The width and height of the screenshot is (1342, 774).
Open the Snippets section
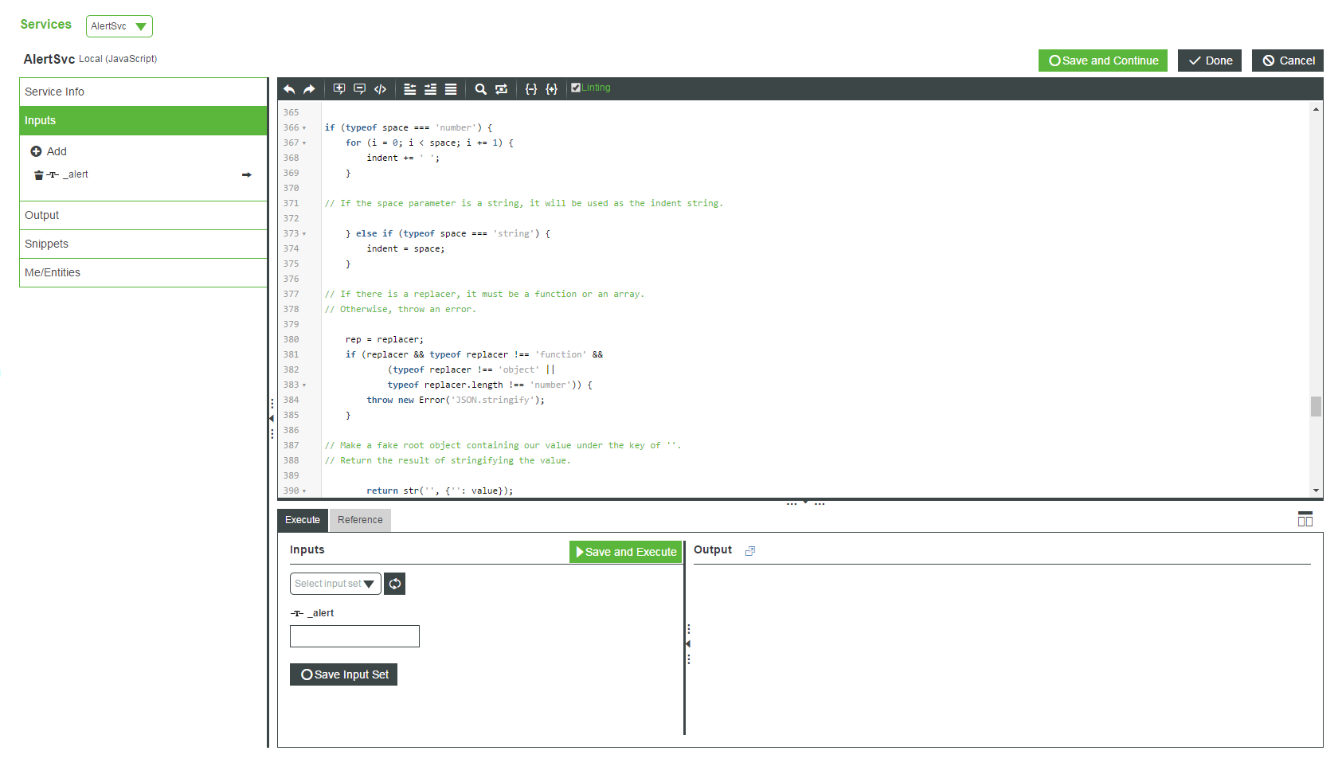[143, 244]
